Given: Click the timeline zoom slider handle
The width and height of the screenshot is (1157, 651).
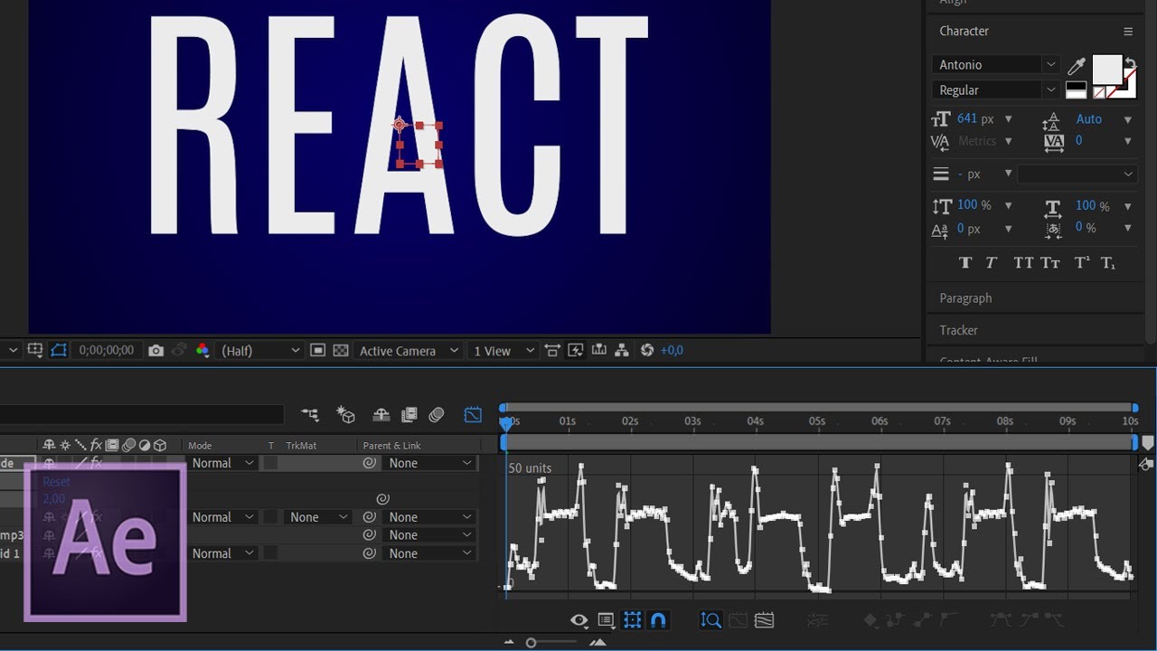Looking at the screenshot, I should 531,643.
